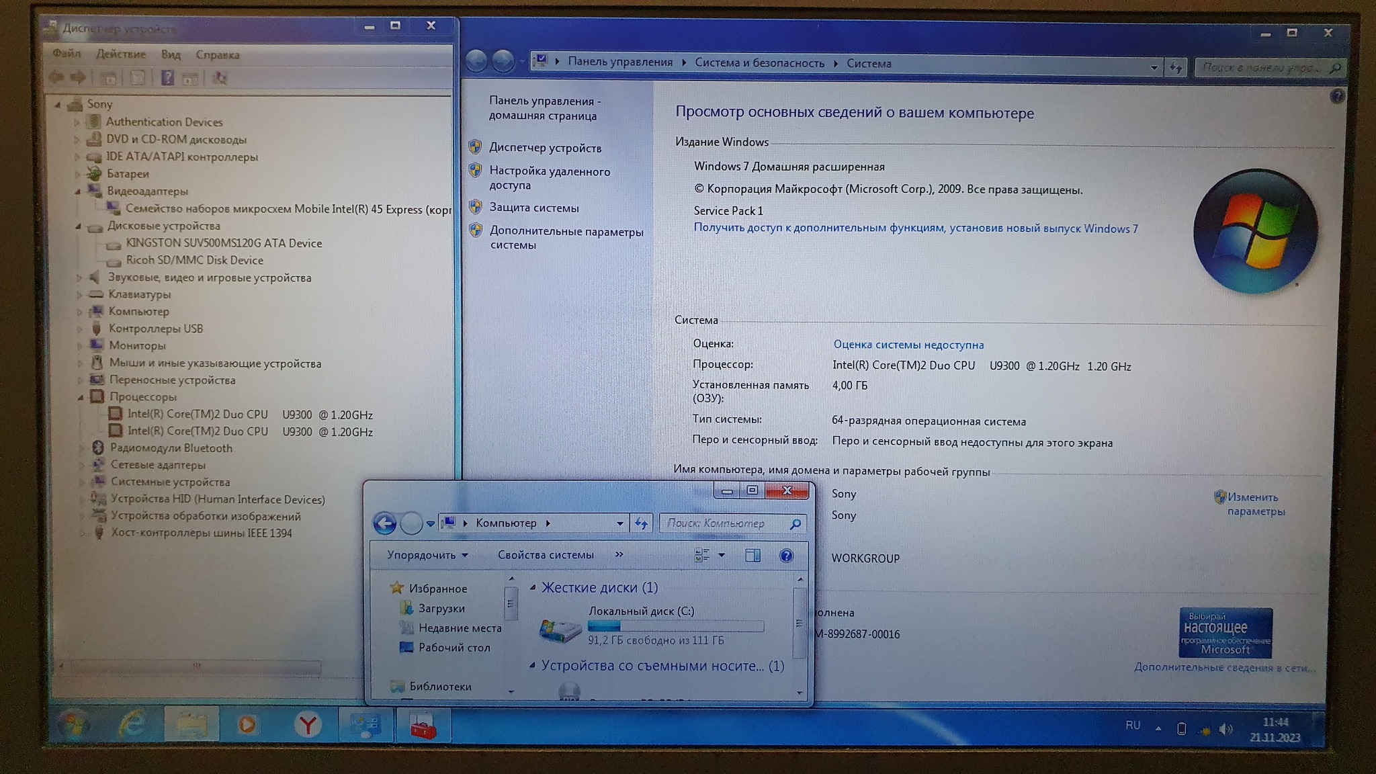Open the Действие menu

point(120,54)
